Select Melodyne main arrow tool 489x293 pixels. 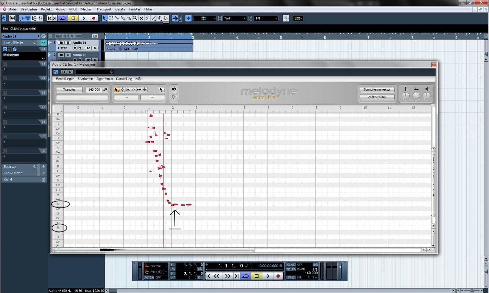[x=117, y=89]
